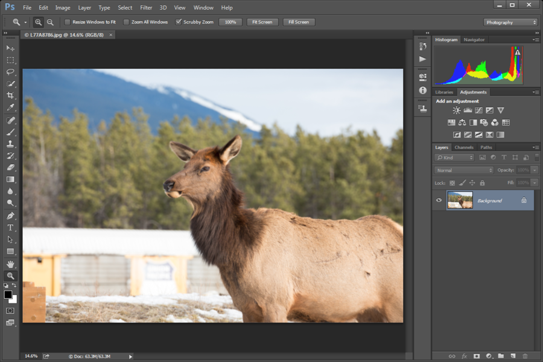Select the Hand tool
543x362 pixels.
click(10, 264)
